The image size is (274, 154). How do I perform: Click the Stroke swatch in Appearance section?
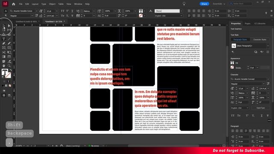click(x=232, y=68)
